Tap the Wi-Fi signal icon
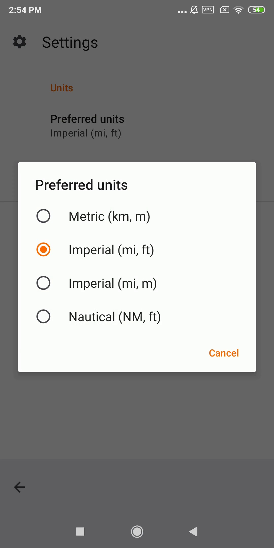 (238, 10)
